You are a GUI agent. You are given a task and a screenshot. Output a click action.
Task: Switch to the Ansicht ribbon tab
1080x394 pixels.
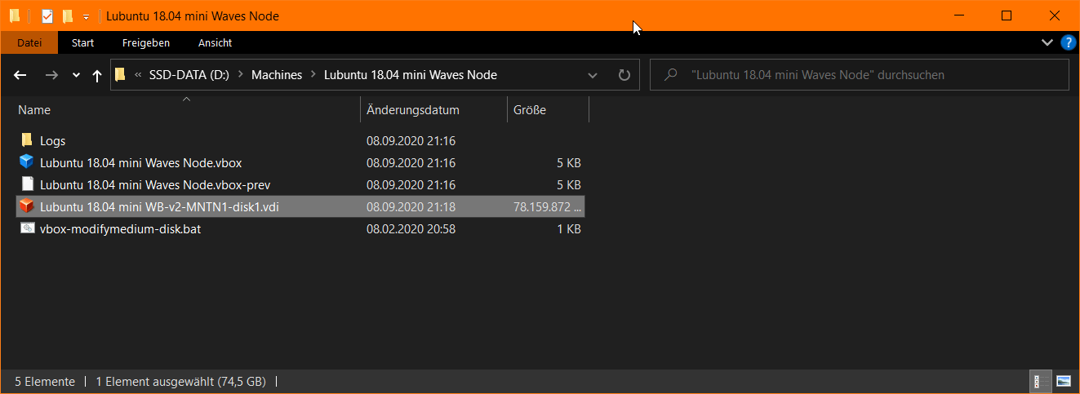(x=215, y=42)
